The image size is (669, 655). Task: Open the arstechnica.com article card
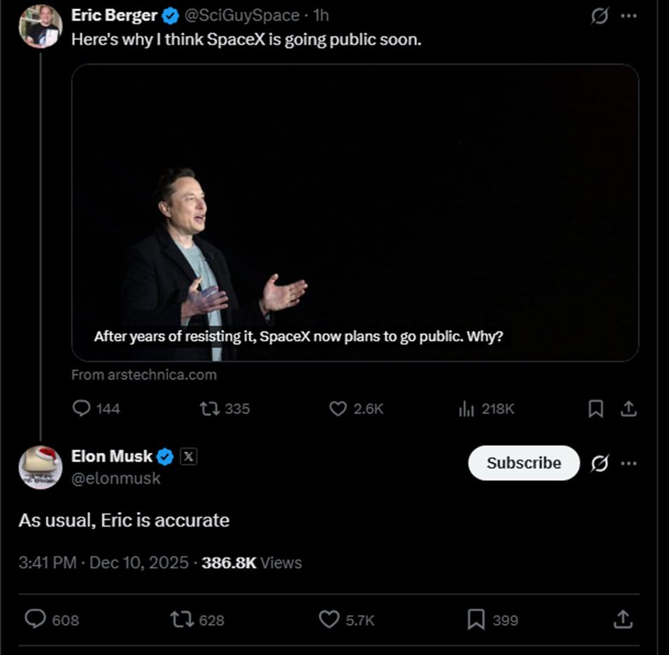click(355, 212)
